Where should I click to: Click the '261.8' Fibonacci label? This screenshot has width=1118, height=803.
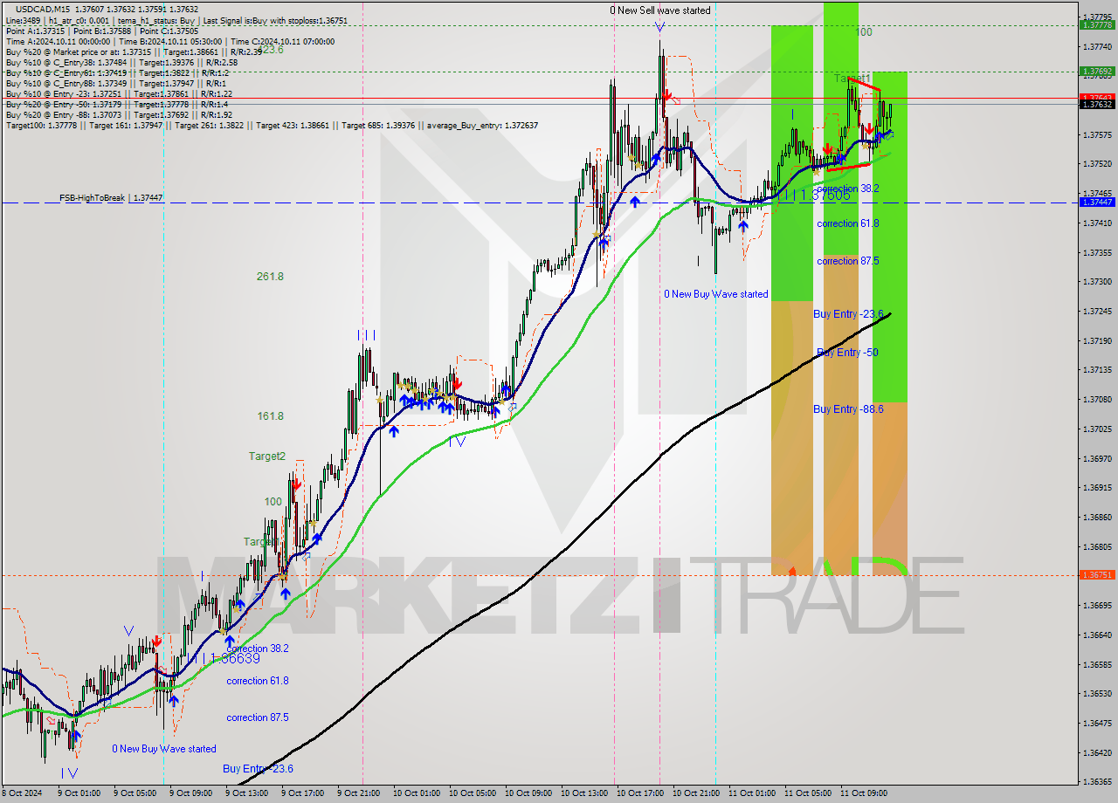pyautogui.click(x=270, y=277)
